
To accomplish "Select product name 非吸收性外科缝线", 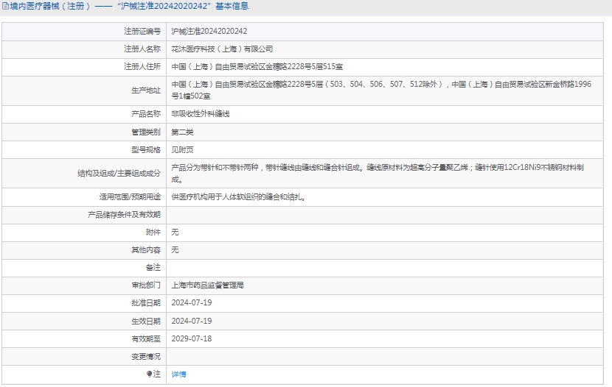I will (201, 115).
